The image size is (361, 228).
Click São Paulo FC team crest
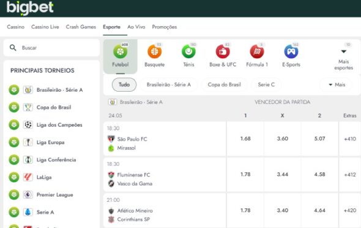[111, 139]
